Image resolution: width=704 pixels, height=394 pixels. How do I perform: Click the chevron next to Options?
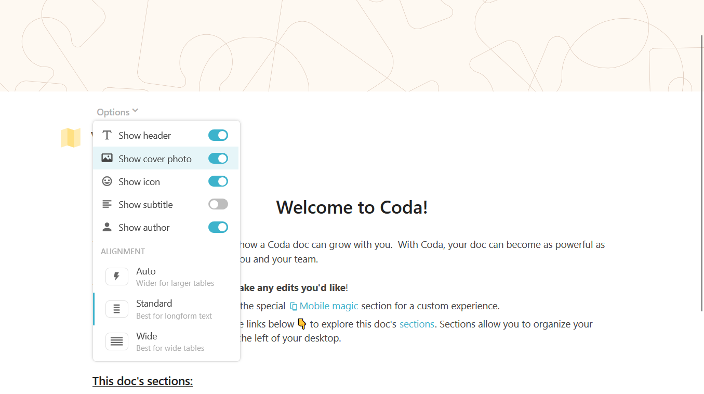click(x=135, y=111)
